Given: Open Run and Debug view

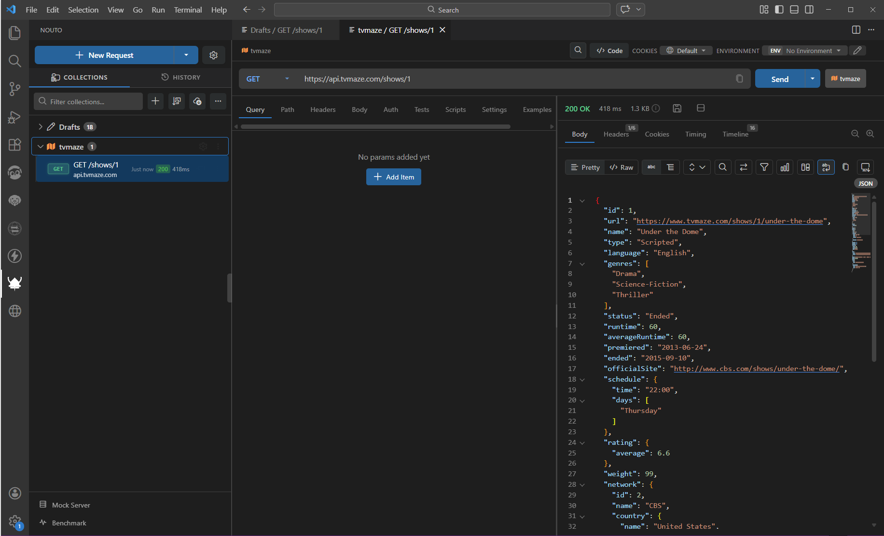Looking at the screenshot, I should [x=15, y=117].
